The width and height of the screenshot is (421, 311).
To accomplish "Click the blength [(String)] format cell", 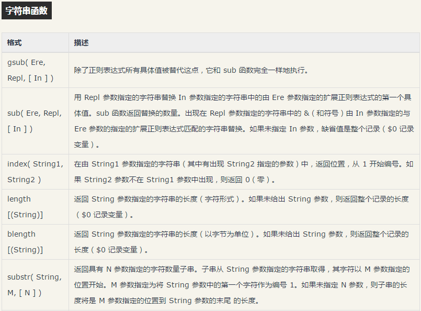I will pos(35,242).
